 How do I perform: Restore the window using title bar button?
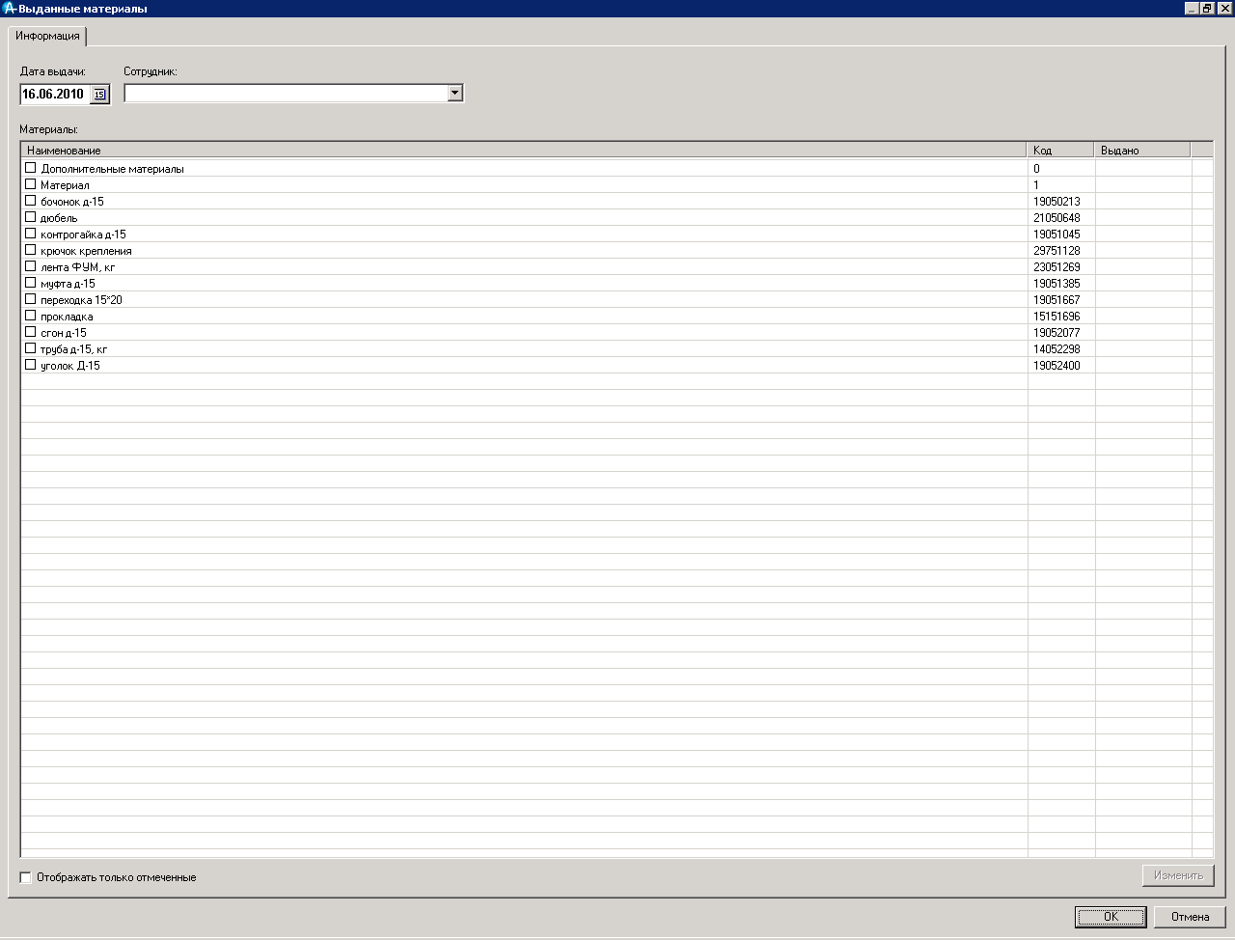click(1207, 9)
